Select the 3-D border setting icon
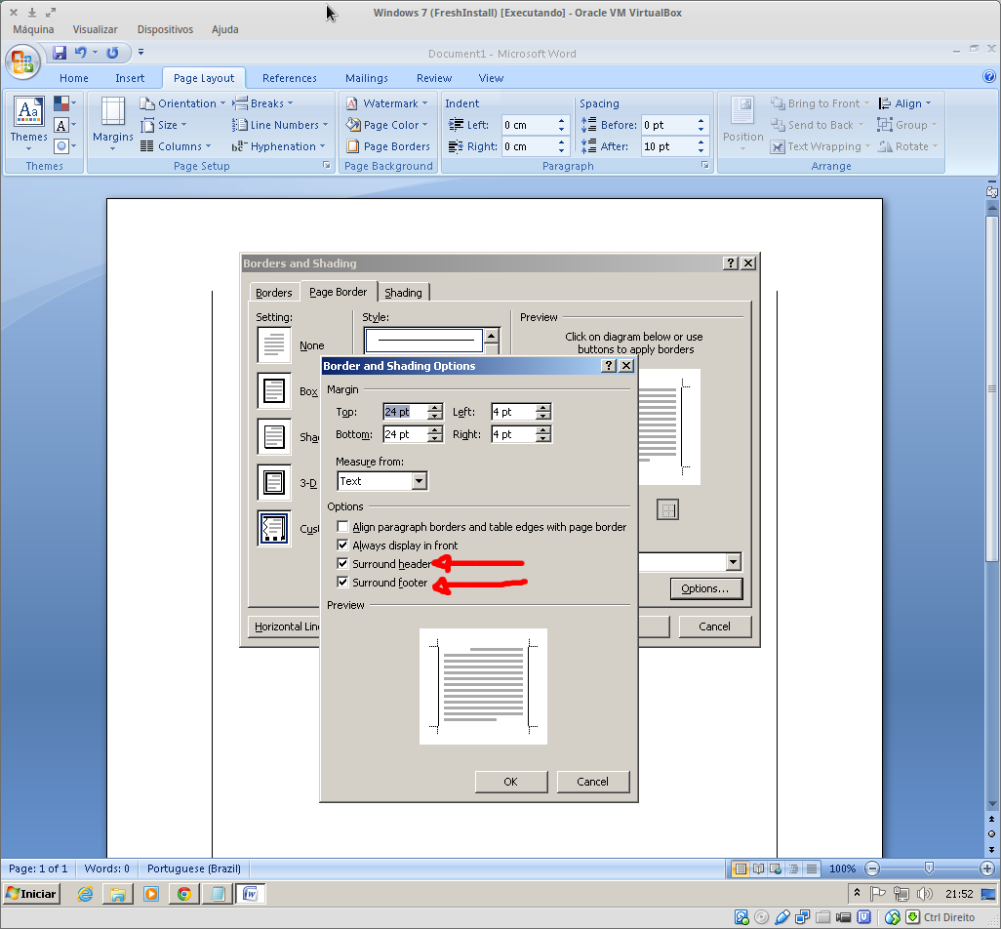The height and width of the screenshot is (929, 1001). coord(274,482)
